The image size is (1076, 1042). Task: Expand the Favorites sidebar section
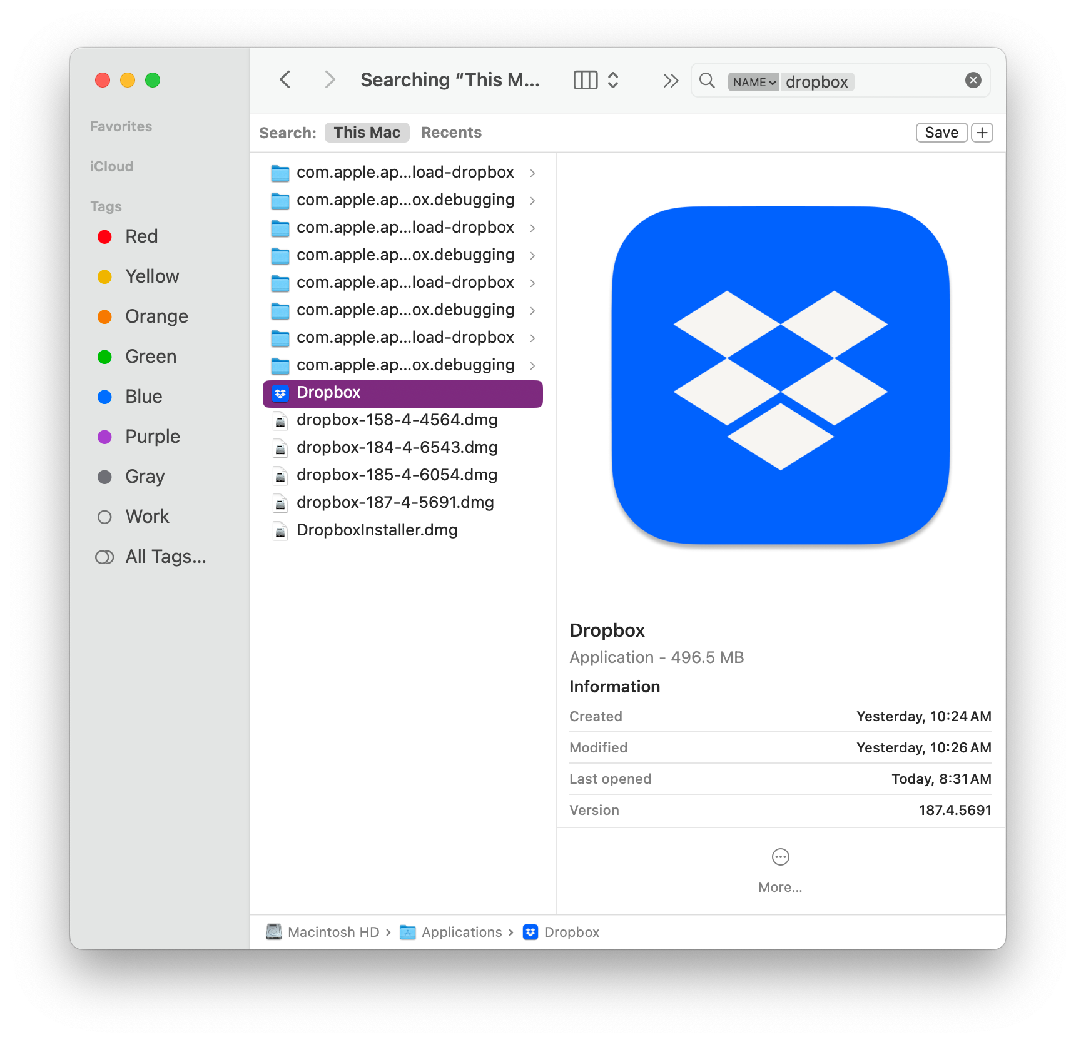click(121, 126)
